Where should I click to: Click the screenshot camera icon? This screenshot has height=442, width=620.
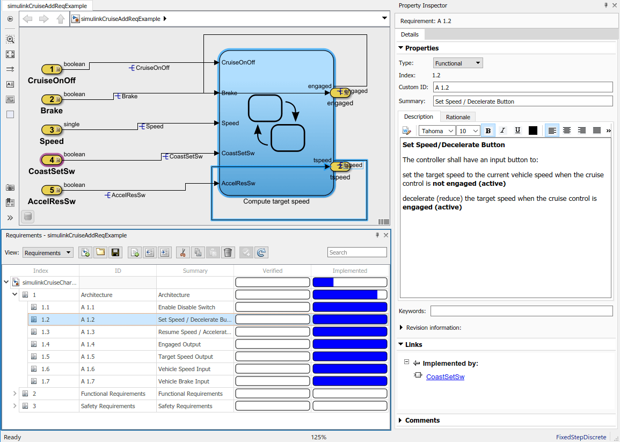point(10,187)
